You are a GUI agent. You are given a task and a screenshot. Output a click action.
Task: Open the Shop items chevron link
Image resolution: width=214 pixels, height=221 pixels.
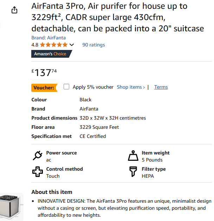[131, 87]
